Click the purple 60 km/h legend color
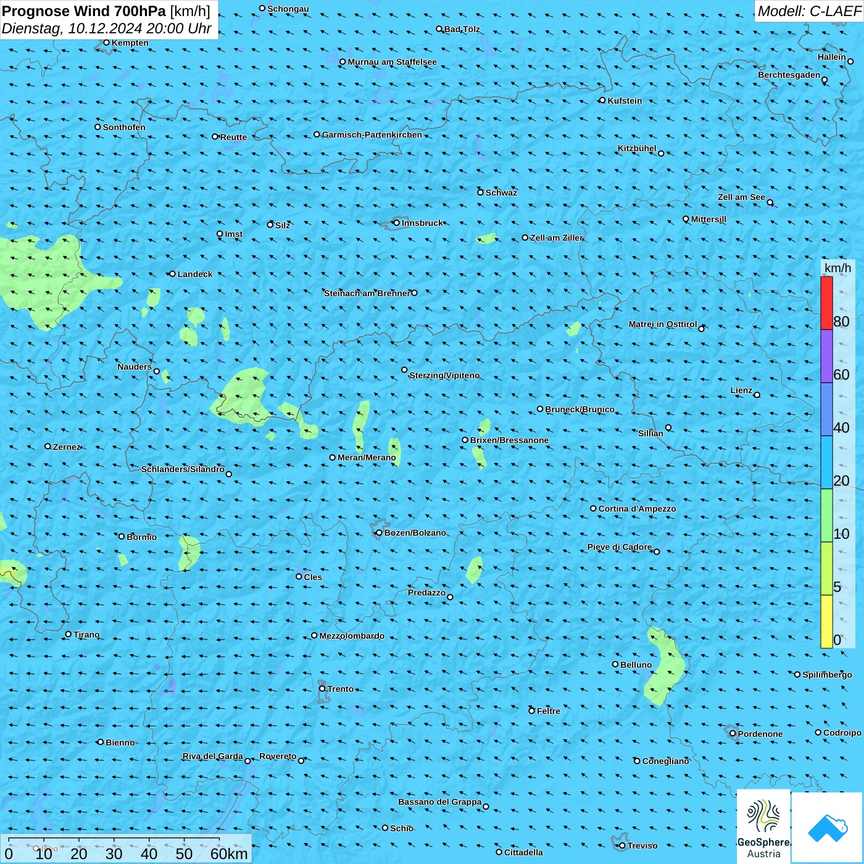Image resolution: width=864 pixels, height=864 pixels. pyautogui.click(x=826, y=357)
